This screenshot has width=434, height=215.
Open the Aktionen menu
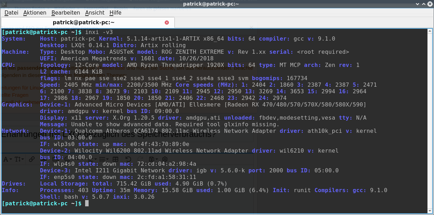pos(35,12)
